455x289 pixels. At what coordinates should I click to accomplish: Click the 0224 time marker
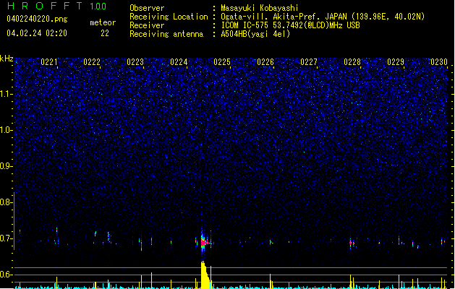179,62
